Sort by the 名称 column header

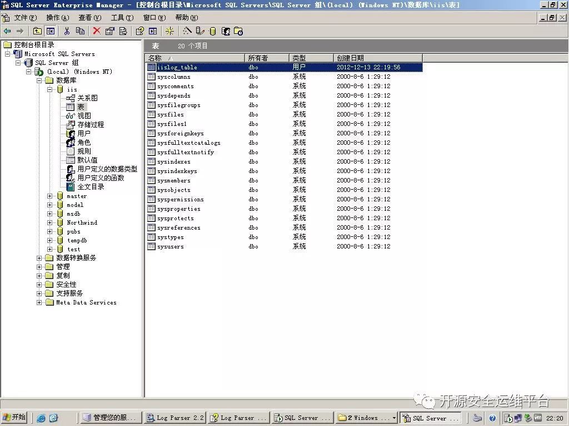click(195, 58)
